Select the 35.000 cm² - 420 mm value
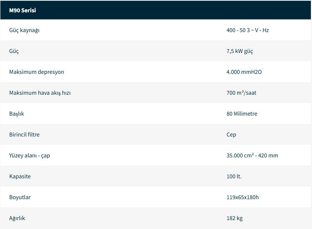This screenshot has height=229, width=312. pos(252,156)
